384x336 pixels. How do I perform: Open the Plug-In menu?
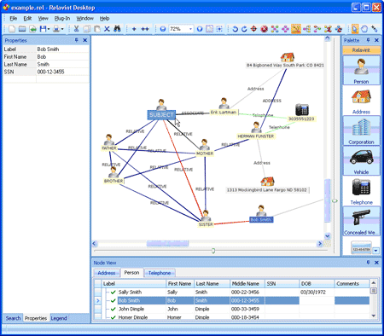62,19
